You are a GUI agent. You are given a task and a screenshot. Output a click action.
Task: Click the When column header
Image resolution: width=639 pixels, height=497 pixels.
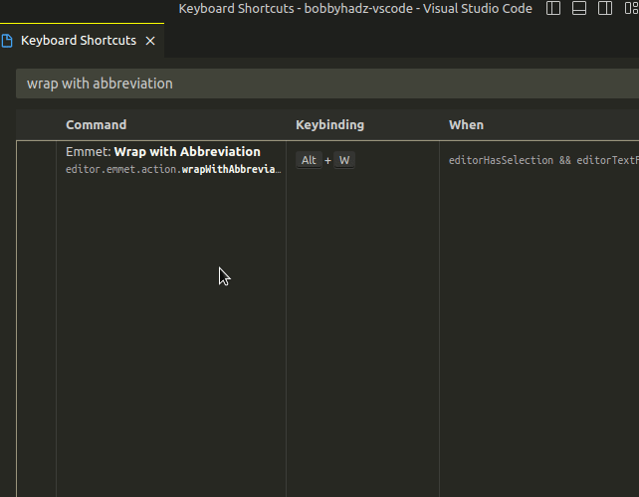coord(466,125)
